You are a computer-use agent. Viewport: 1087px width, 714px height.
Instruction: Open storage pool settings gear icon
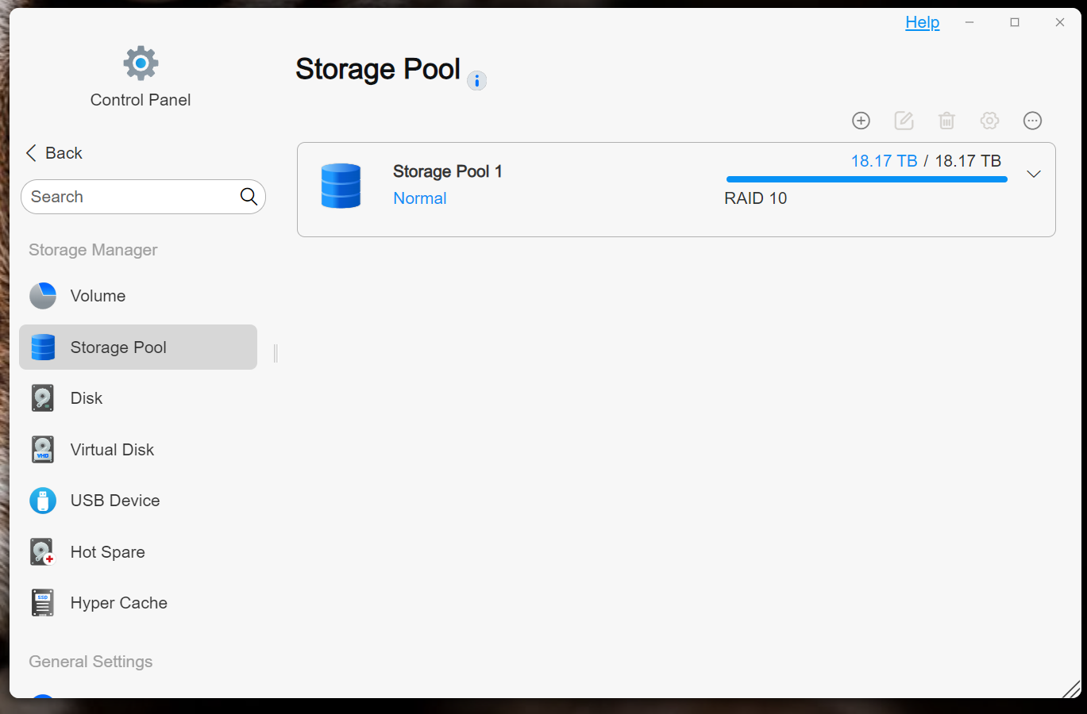[x=989, y=121]
